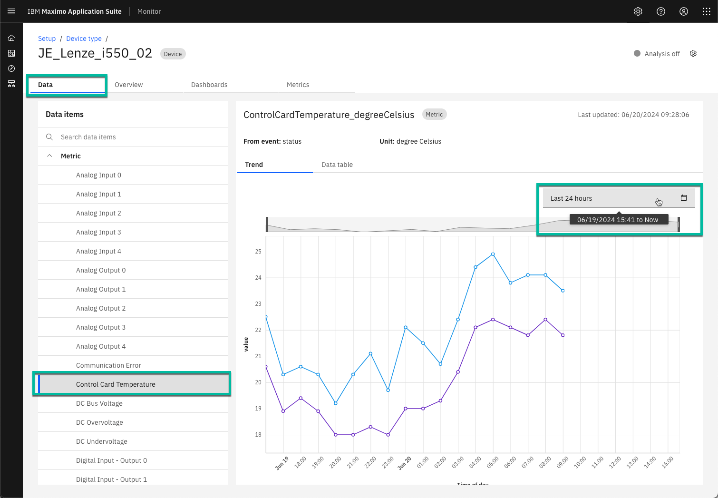Select the Data table tab
Screen dimensions: 718x498
point(351,165)
